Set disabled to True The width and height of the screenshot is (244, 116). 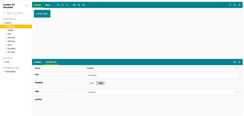click(x=91, y=83)
